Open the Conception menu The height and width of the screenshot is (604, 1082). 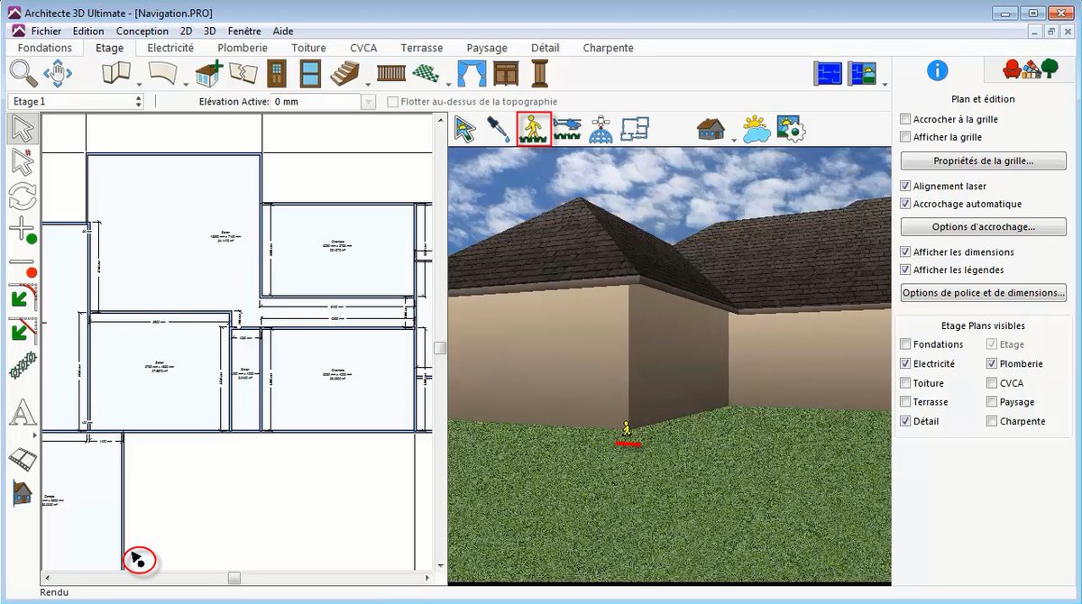click(x=142, y=31)
